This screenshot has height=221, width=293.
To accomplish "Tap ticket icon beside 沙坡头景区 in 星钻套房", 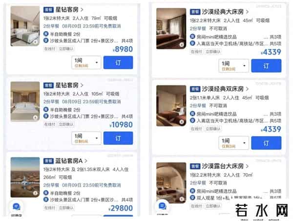I will (46, 116).
